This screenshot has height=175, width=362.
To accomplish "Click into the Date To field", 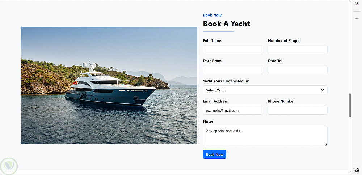I will (298, 70).
